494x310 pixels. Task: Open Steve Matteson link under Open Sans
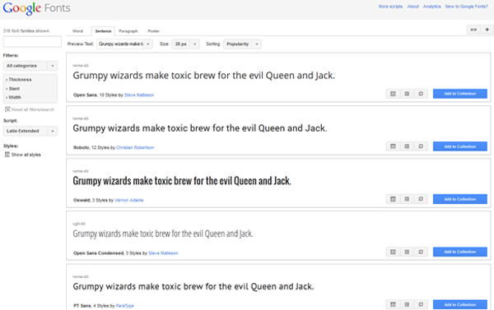pyautogui.click(x=139, y=95)
